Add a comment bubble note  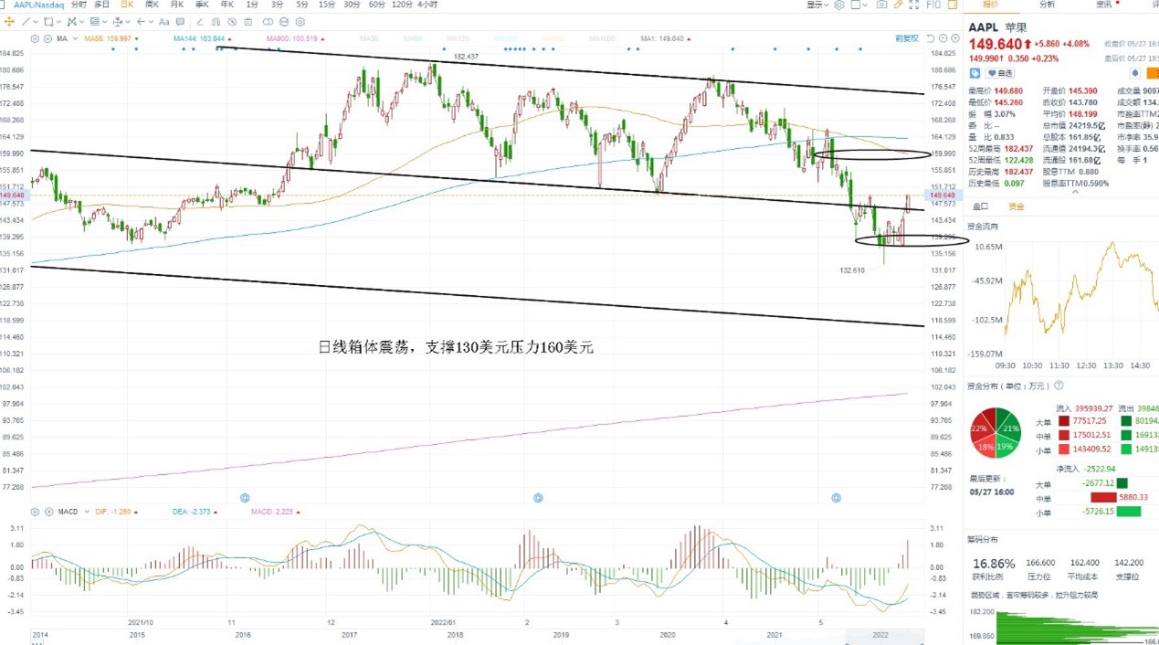pos(180,21)
